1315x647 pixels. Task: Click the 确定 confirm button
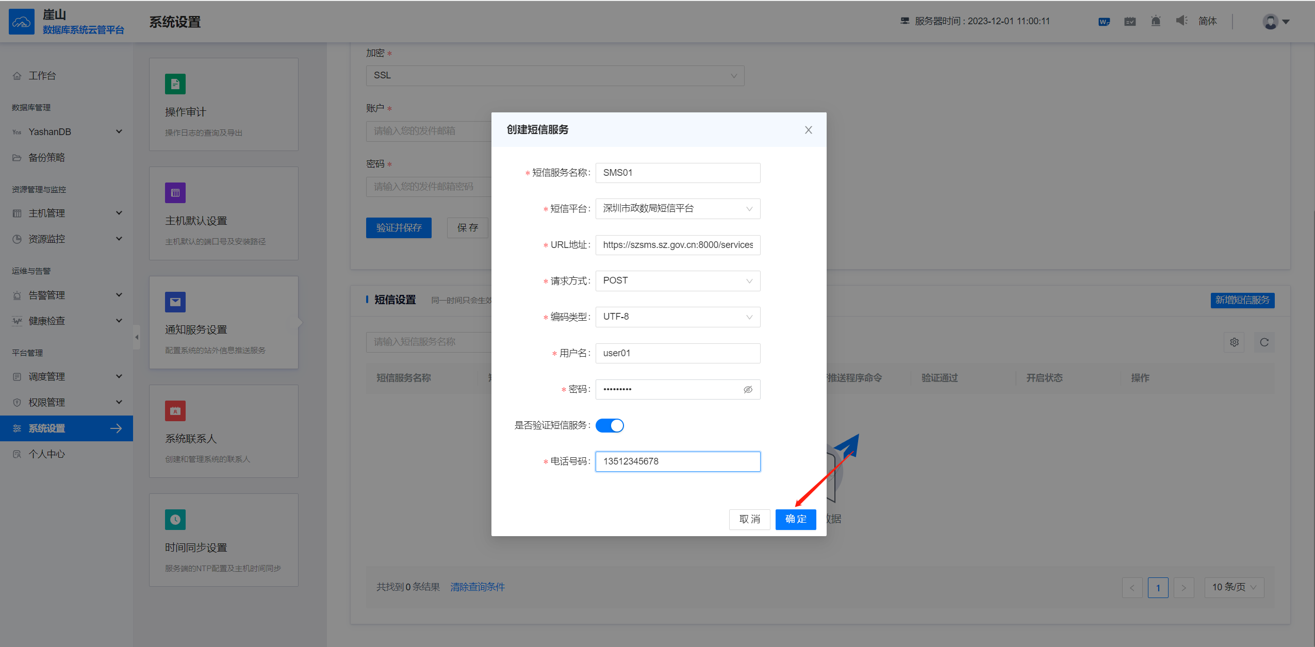pyautogui.click(x=795, y=519)
